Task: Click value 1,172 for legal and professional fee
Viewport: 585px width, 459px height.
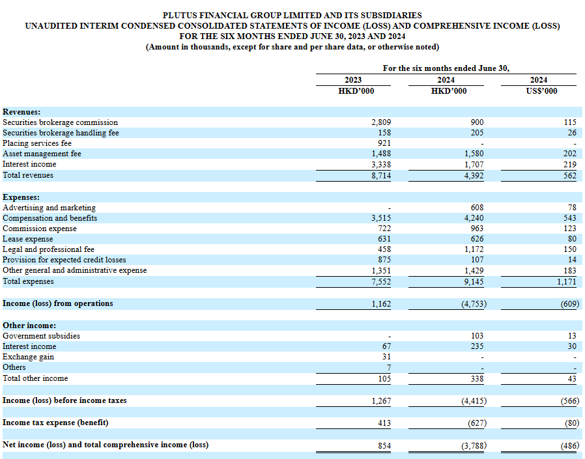Action: click(474, 249)
